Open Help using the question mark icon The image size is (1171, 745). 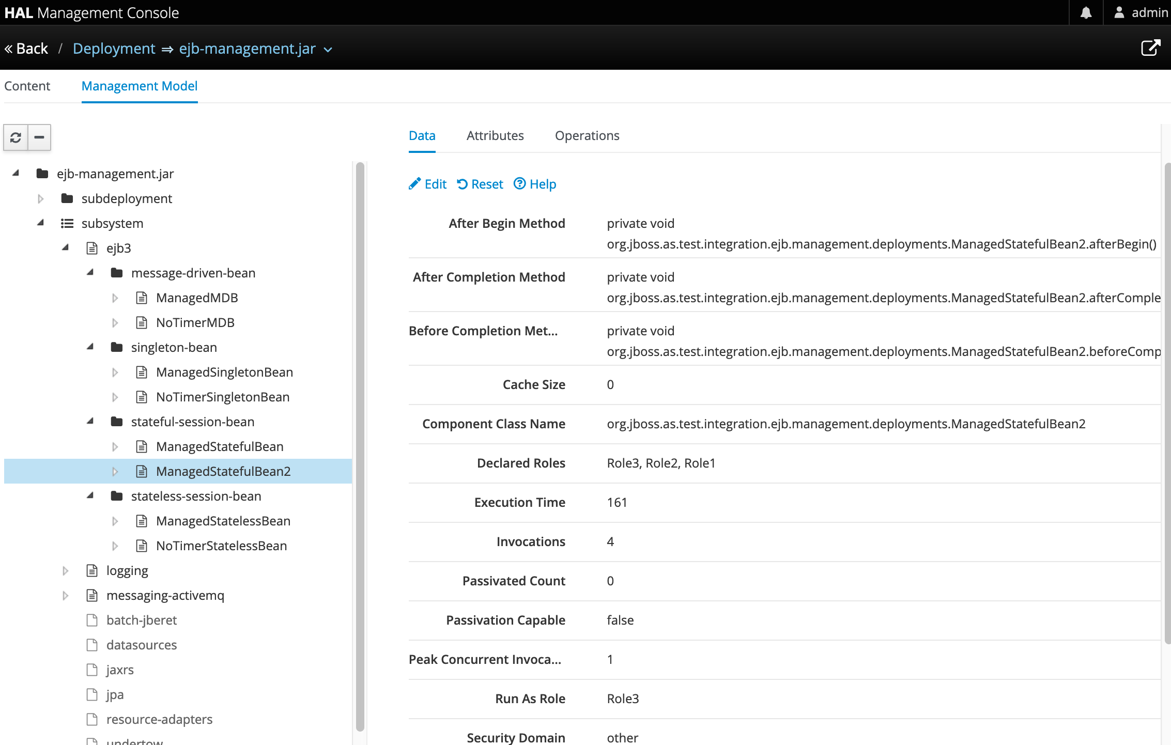coord(519,184)
